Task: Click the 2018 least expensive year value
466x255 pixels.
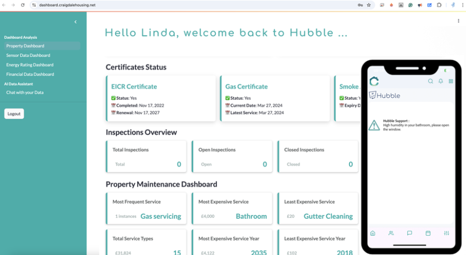Action: 345,252
